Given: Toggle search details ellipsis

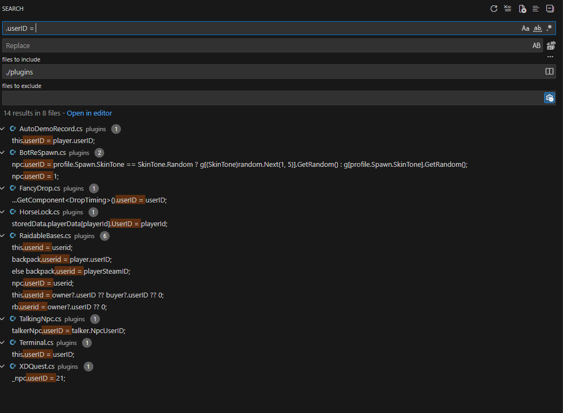Looking at the screenshot, I should [x=550, y=57].
